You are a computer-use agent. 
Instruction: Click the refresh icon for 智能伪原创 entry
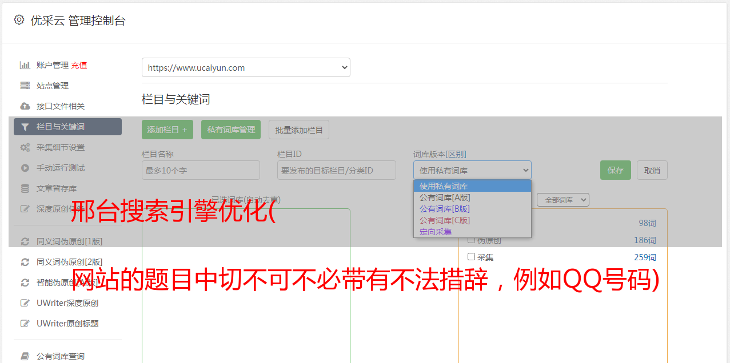coord(25,283)
